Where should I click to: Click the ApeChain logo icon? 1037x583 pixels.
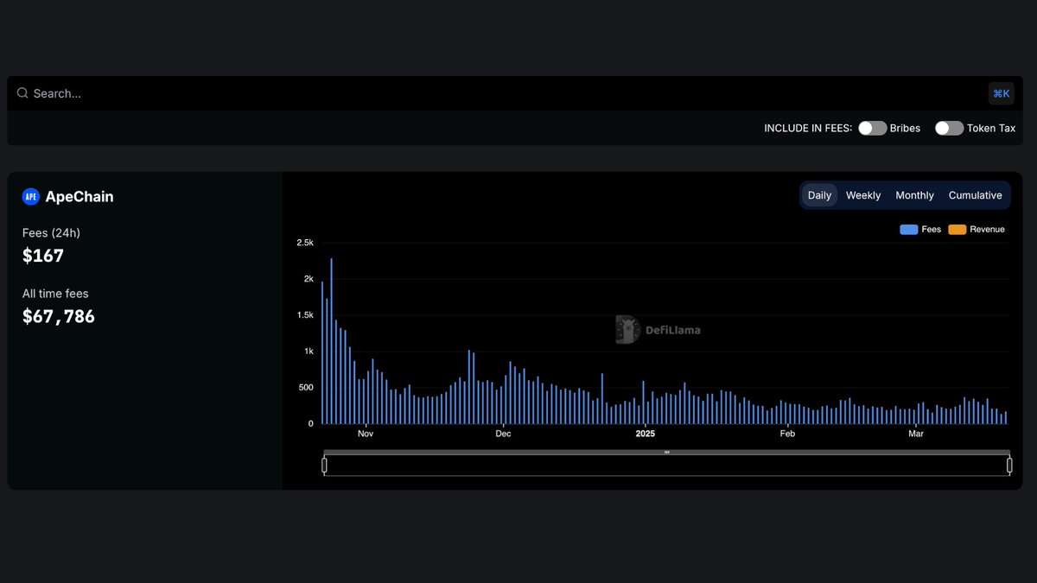[x=31, y=197]
